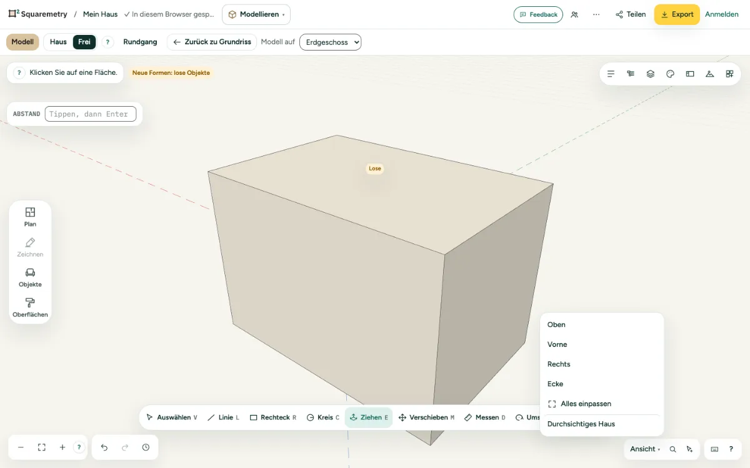Open the Erdgeschoss floor dropdown

[x=331, y=42]
